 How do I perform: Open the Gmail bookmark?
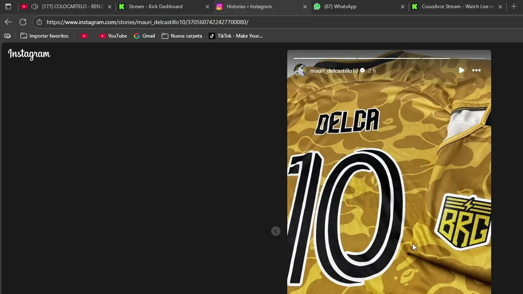pyautogui.click(x=144, y=36)
